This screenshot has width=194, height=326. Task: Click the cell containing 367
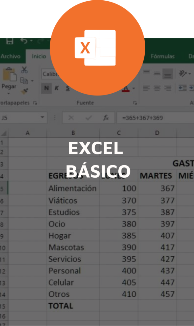click(x=157, y=188)
